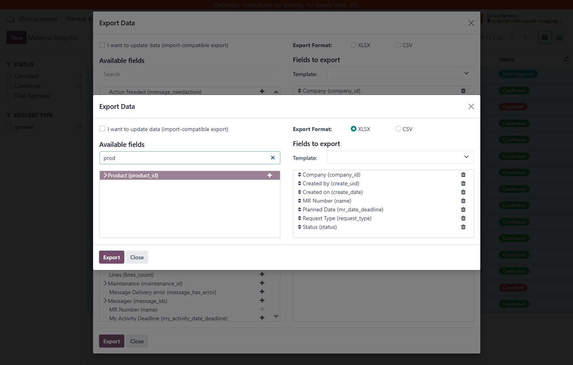Go to the next page of records
Image resolution: width=573 pixels, height=365 pixels.
pos(525,38)
